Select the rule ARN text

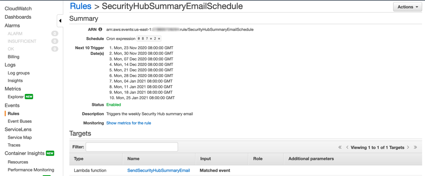[180, 30]
